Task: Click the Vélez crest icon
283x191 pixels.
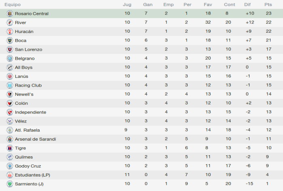Action: [10, 121]
